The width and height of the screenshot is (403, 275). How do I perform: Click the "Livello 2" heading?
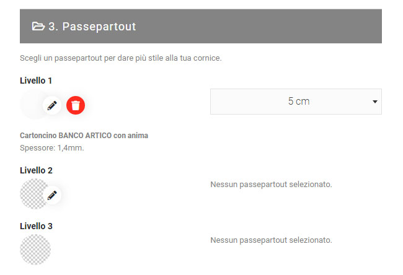click(37, 170)
